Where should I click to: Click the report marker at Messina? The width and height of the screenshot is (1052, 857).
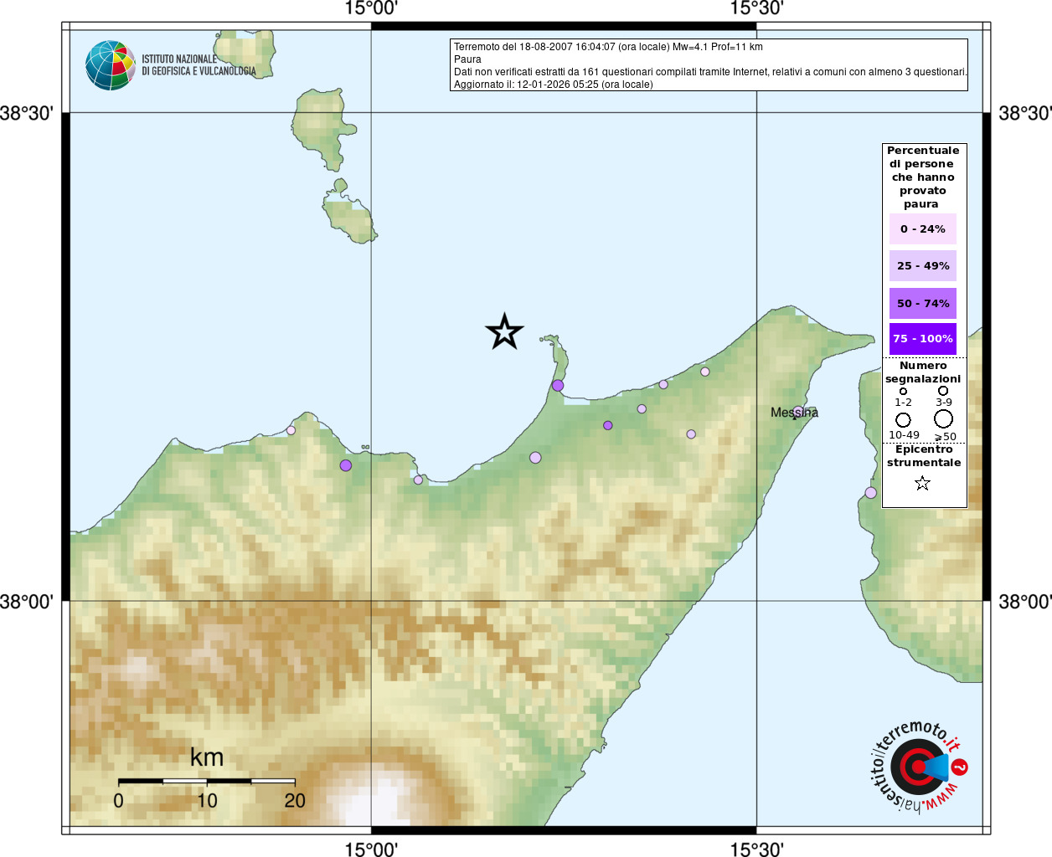pos(799,411)
